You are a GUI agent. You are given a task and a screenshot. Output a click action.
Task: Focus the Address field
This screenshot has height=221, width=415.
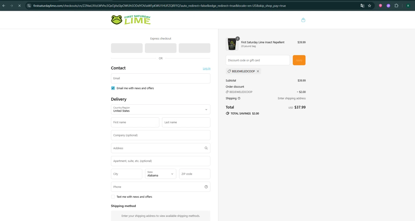(160, 148)
